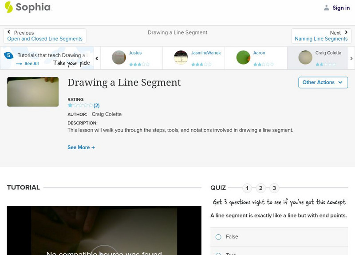Return to Previous lesson Open and Closed Line Segments
Image resolution: width=355 pixels, height=255 pixels.
(44, 35)
